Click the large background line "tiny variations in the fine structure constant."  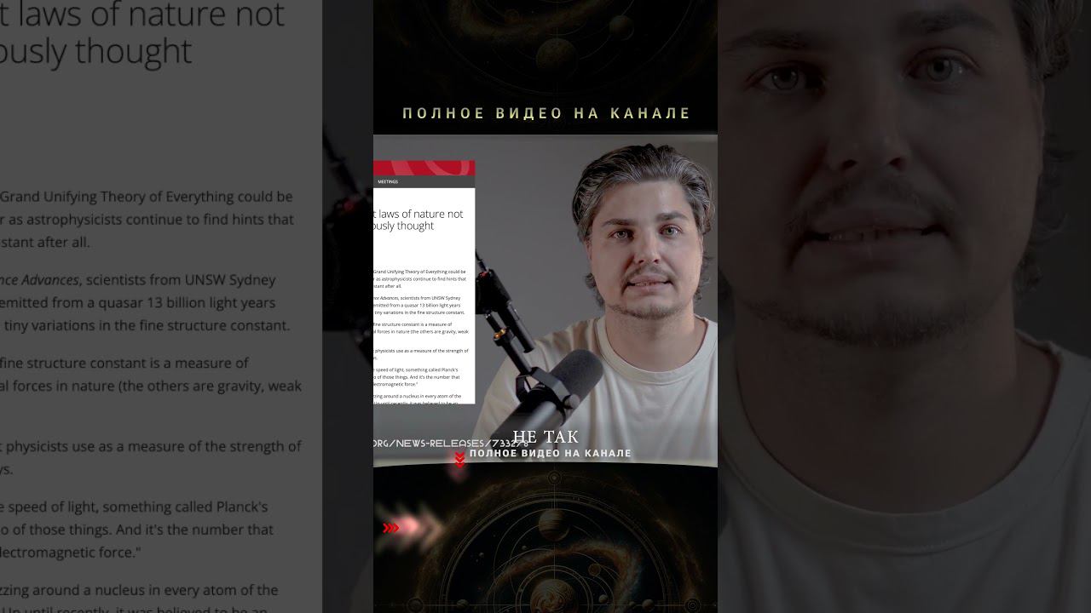coord(147,325)
